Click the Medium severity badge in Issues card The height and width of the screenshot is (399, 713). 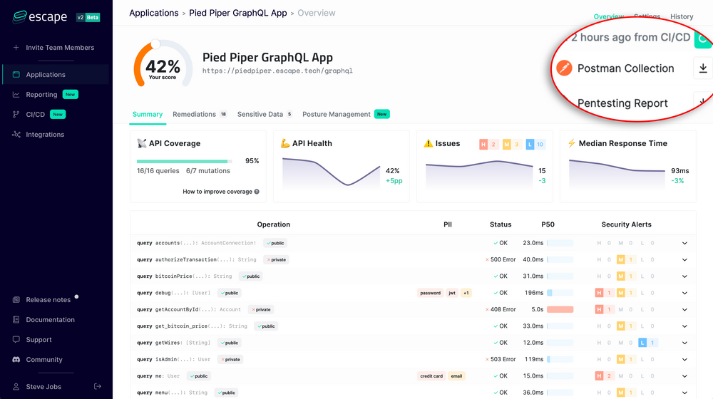511,145
